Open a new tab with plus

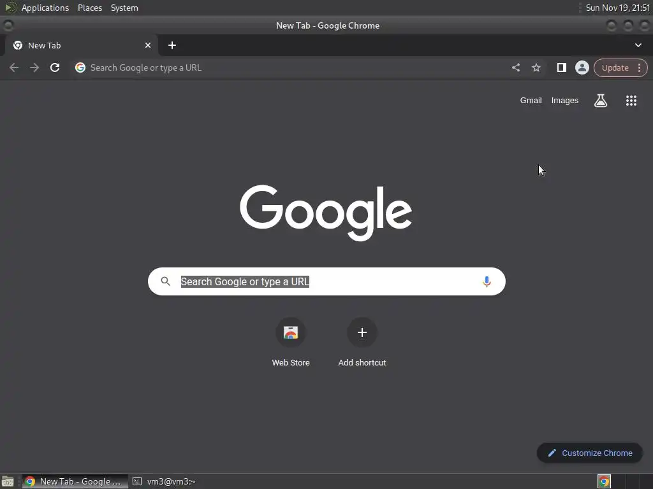pyautogui.click(x=172, y=45)
